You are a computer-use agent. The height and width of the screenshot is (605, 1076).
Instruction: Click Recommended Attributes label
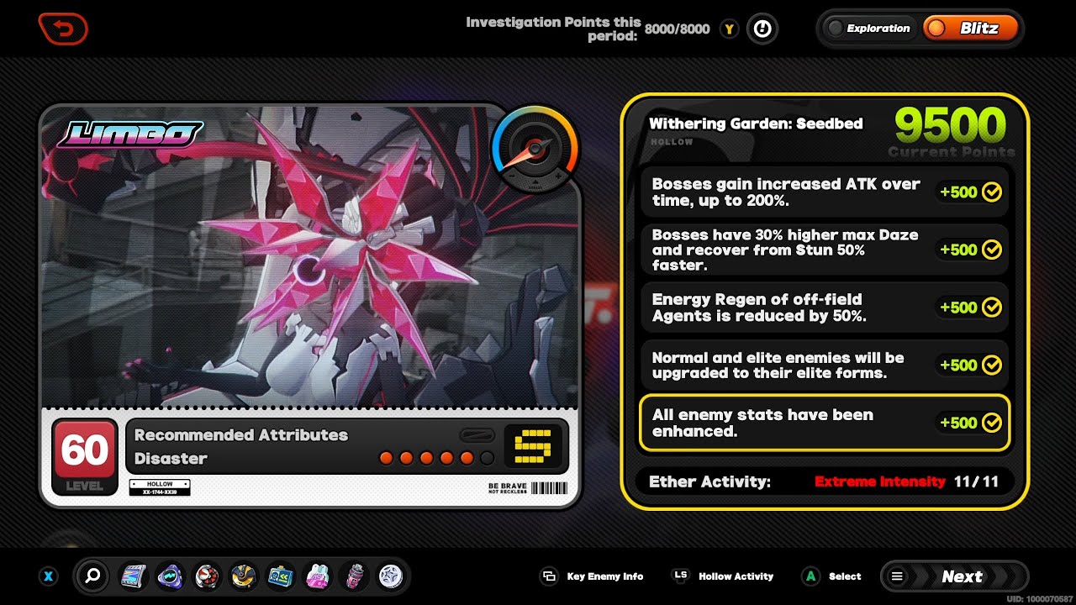[x=241, y=435]
